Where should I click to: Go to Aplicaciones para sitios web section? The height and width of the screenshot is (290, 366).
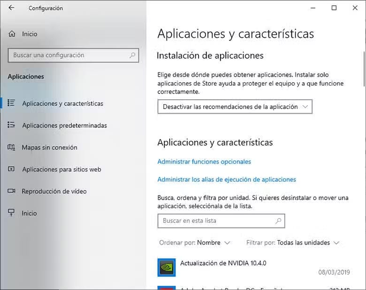tap(61, 169)
